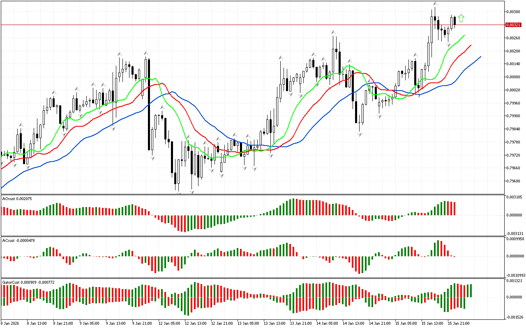Click the green up-arrow buy signal
Image resolution: width=526 pixels, height=328 pixels.
[x=461, y=18]
